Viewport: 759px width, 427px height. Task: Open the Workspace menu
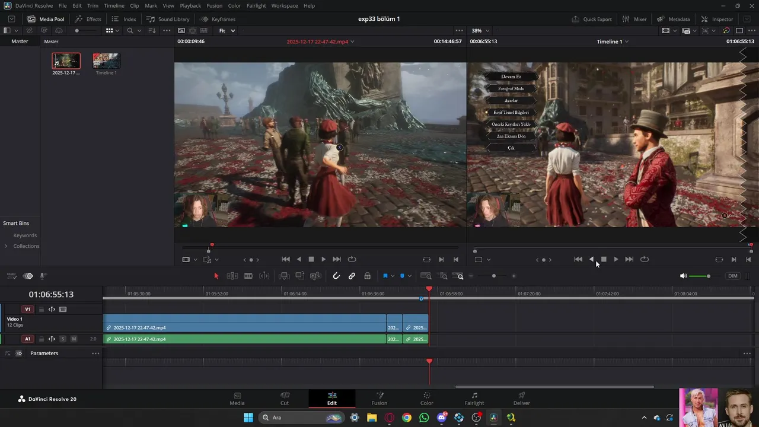285,5
